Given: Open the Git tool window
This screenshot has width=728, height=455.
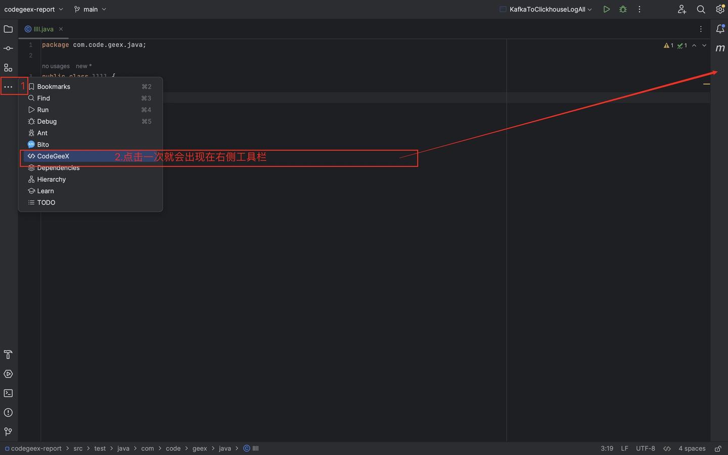Looking at the screenshot, I should point(8,432).
